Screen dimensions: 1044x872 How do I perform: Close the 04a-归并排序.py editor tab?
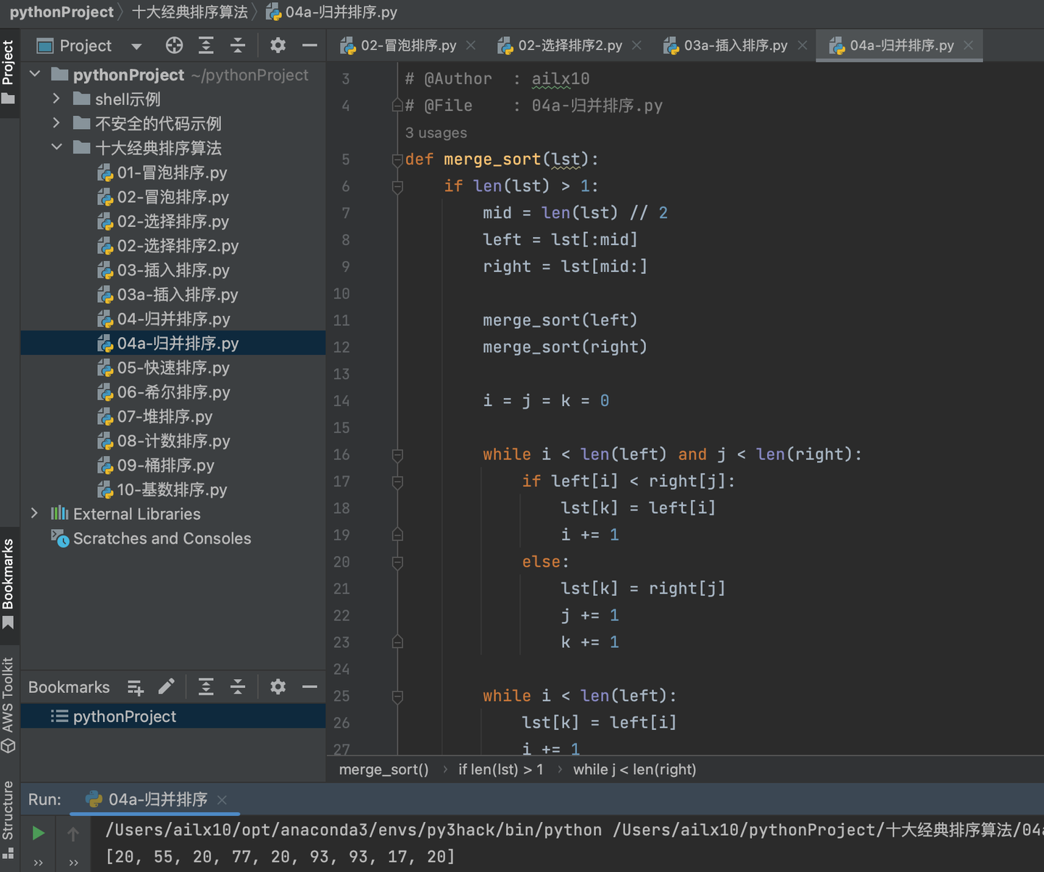point(969,46)
